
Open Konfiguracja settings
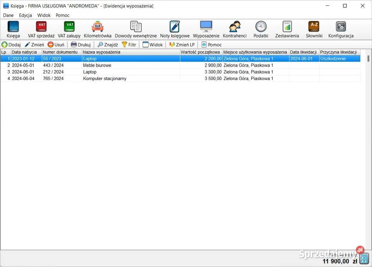point(341,29)
